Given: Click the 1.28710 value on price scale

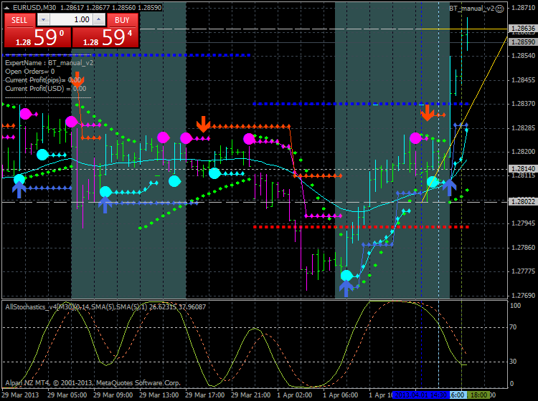Looking at the screenshot, I should [523, 8].
